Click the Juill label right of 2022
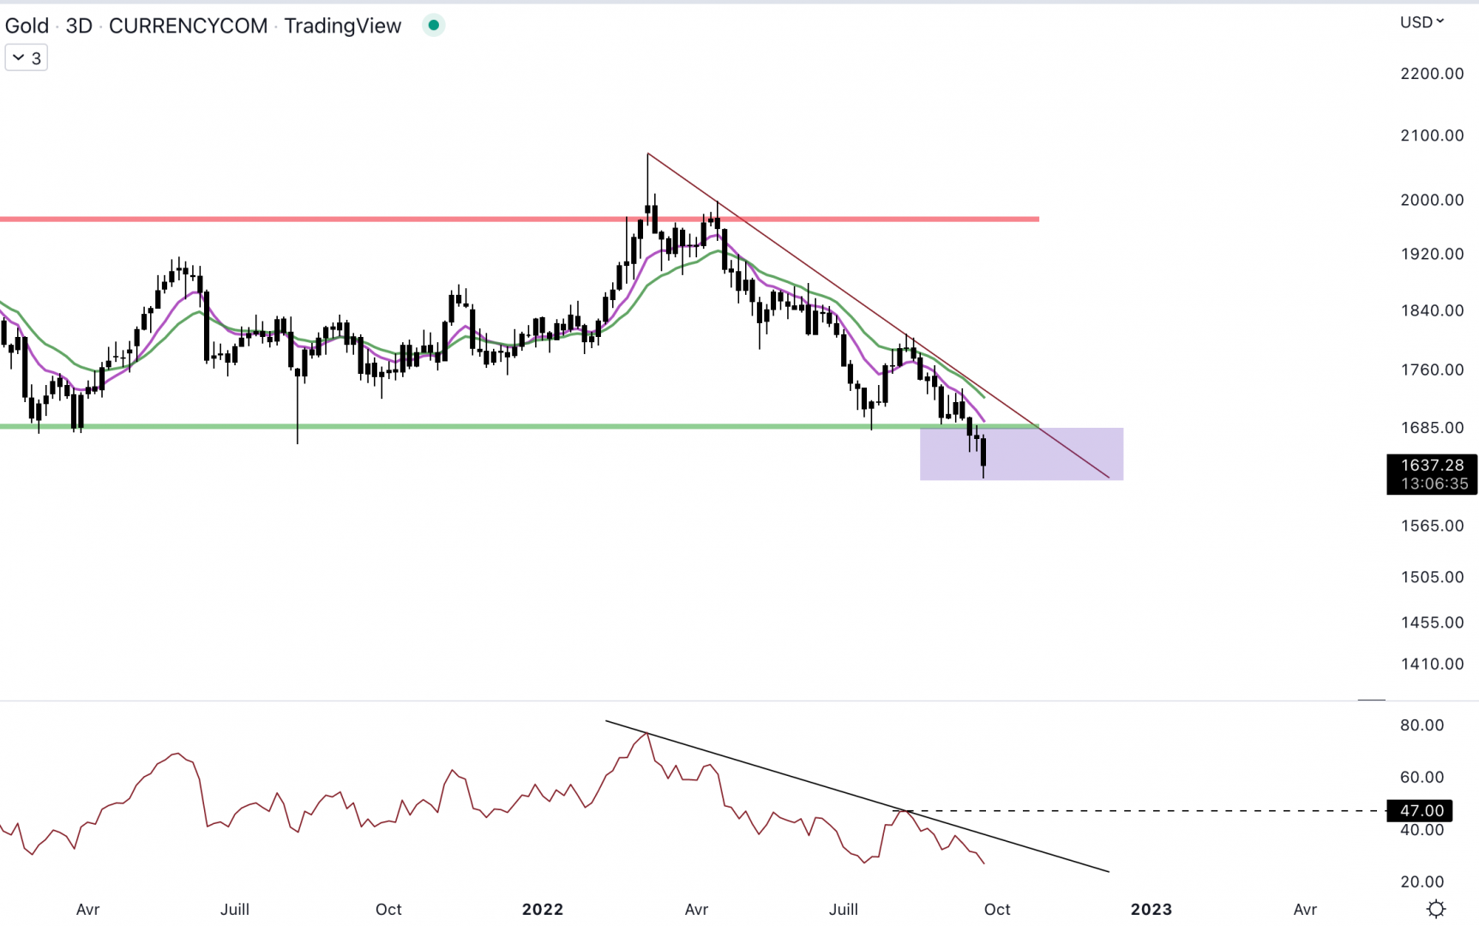 [x=844, y=909]
